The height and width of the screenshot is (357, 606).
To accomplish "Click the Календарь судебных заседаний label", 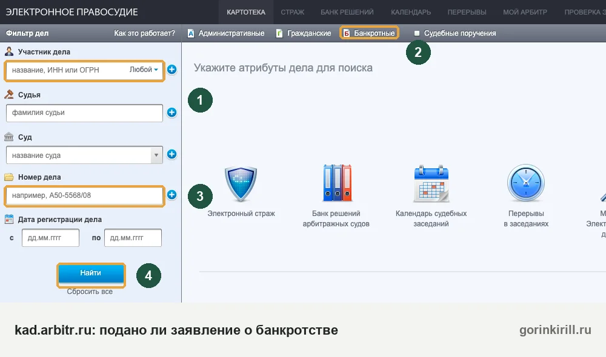I will [431, 218].
